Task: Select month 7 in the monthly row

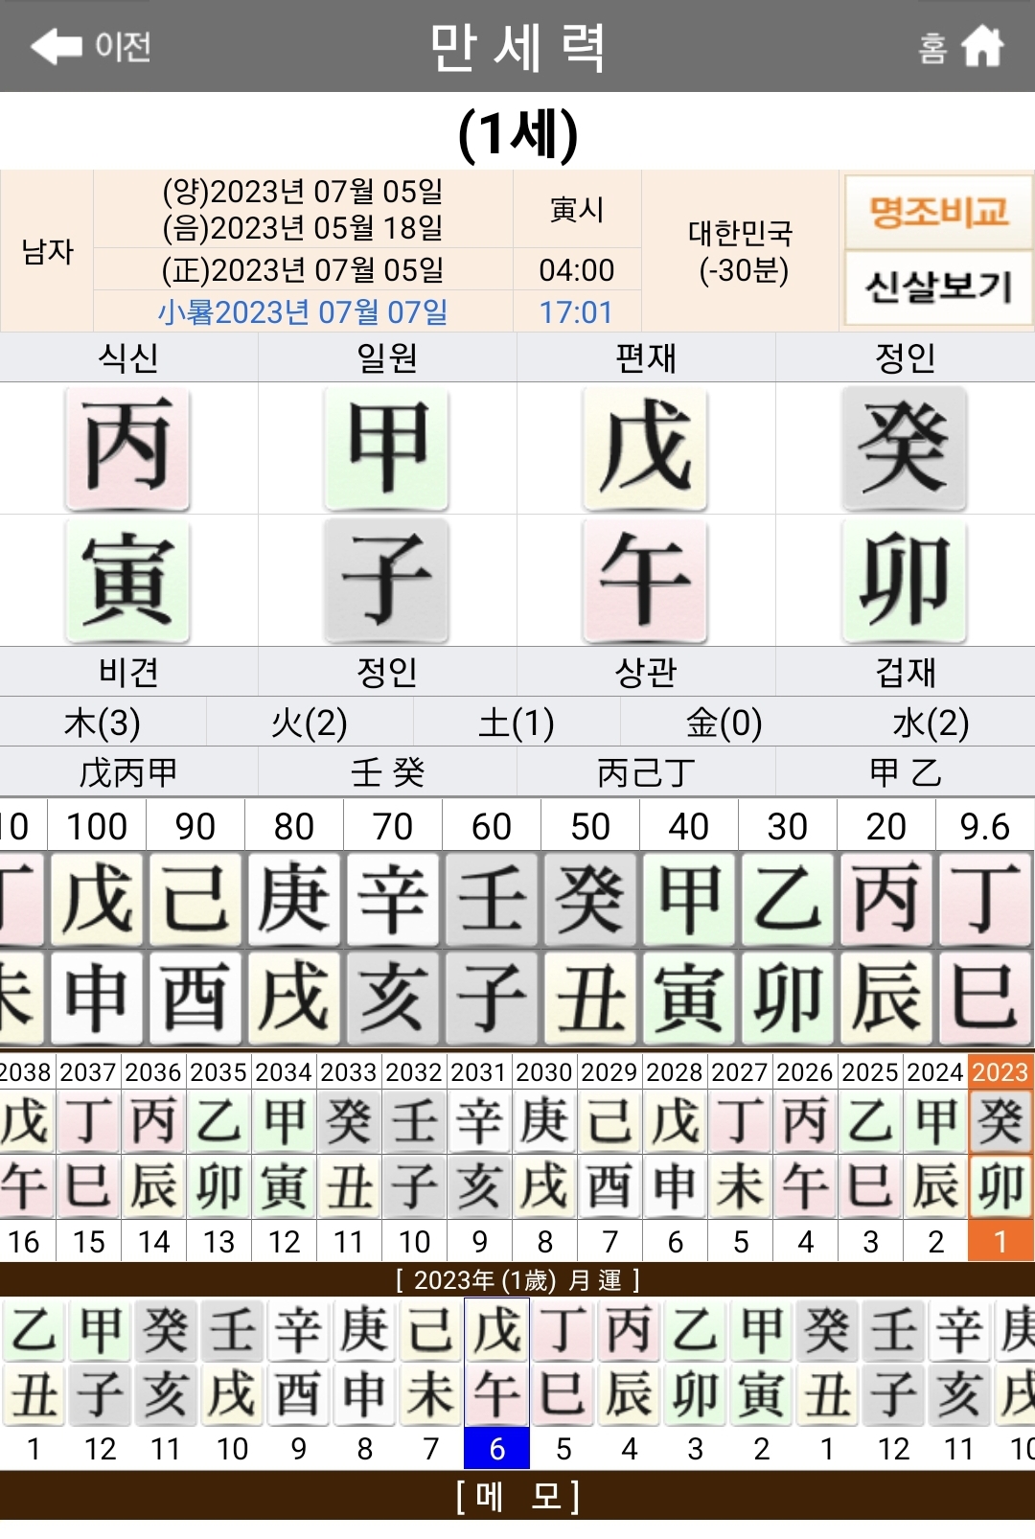Action: tap(430, 1449)
